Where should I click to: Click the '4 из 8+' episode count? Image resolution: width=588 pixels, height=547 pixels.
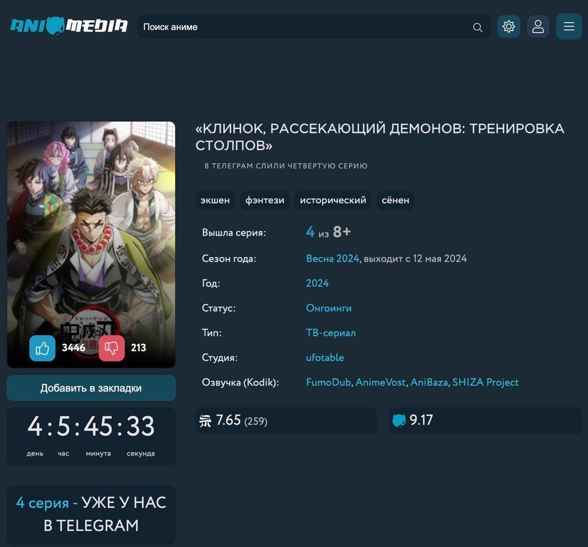[328, 232]
